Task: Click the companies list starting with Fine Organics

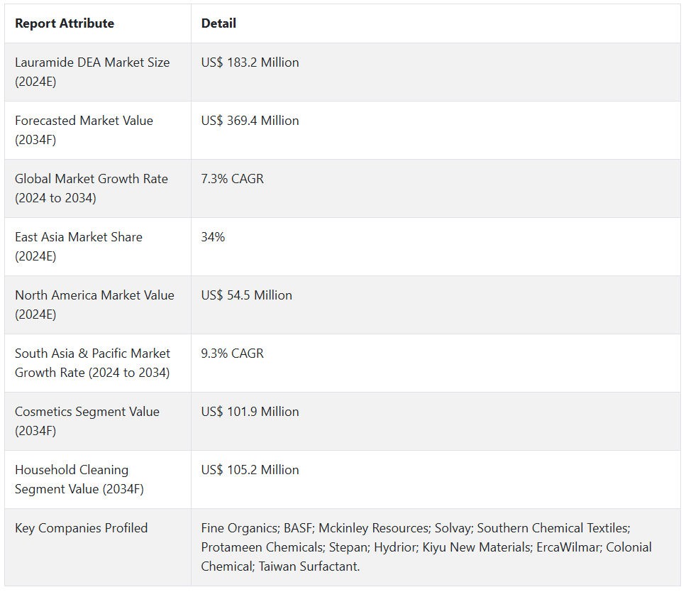Action: point(426,547)
